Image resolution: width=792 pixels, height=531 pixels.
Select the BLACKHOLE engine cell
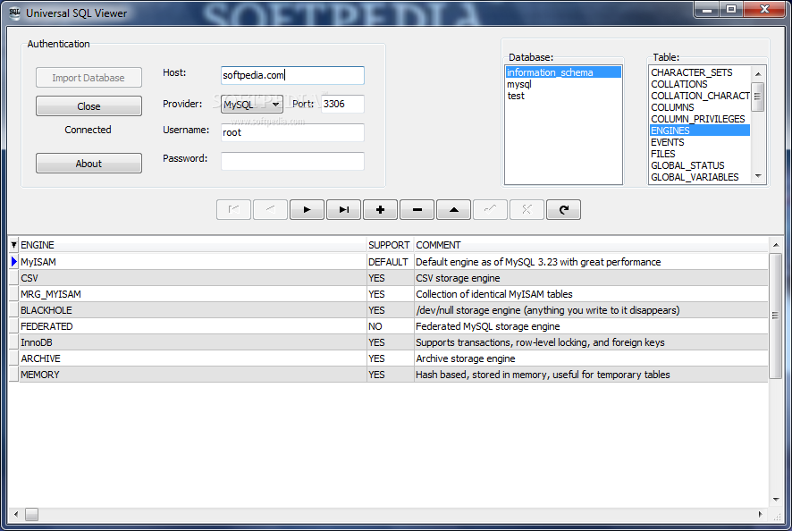[192, 310]
